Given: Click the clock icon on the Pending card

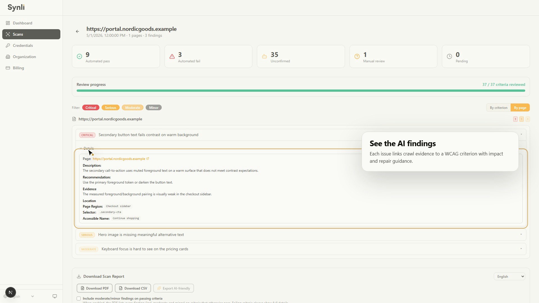Looking at the screenshot, I should tap(449, 56).
